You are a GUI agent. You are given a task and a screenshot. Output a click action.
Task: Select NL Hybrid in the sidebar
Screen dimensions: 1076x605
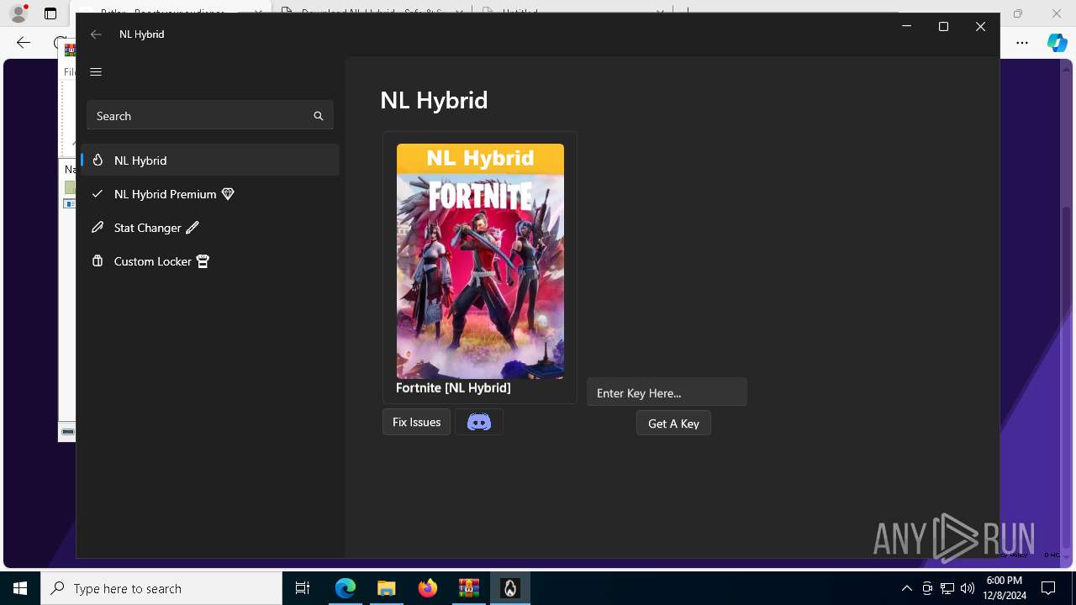210,160
